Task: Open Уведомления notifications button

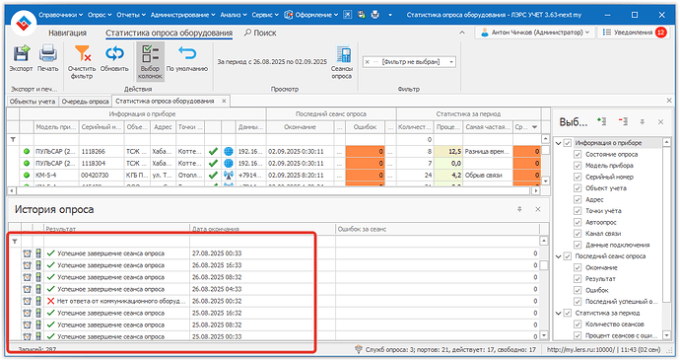Action: 634,33
